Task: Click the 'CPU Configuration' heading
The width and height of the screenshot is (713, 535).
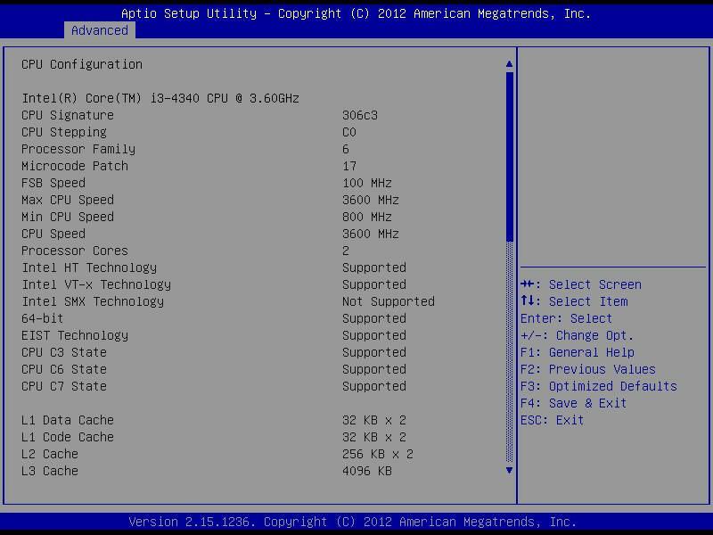Action: point(82,64)
